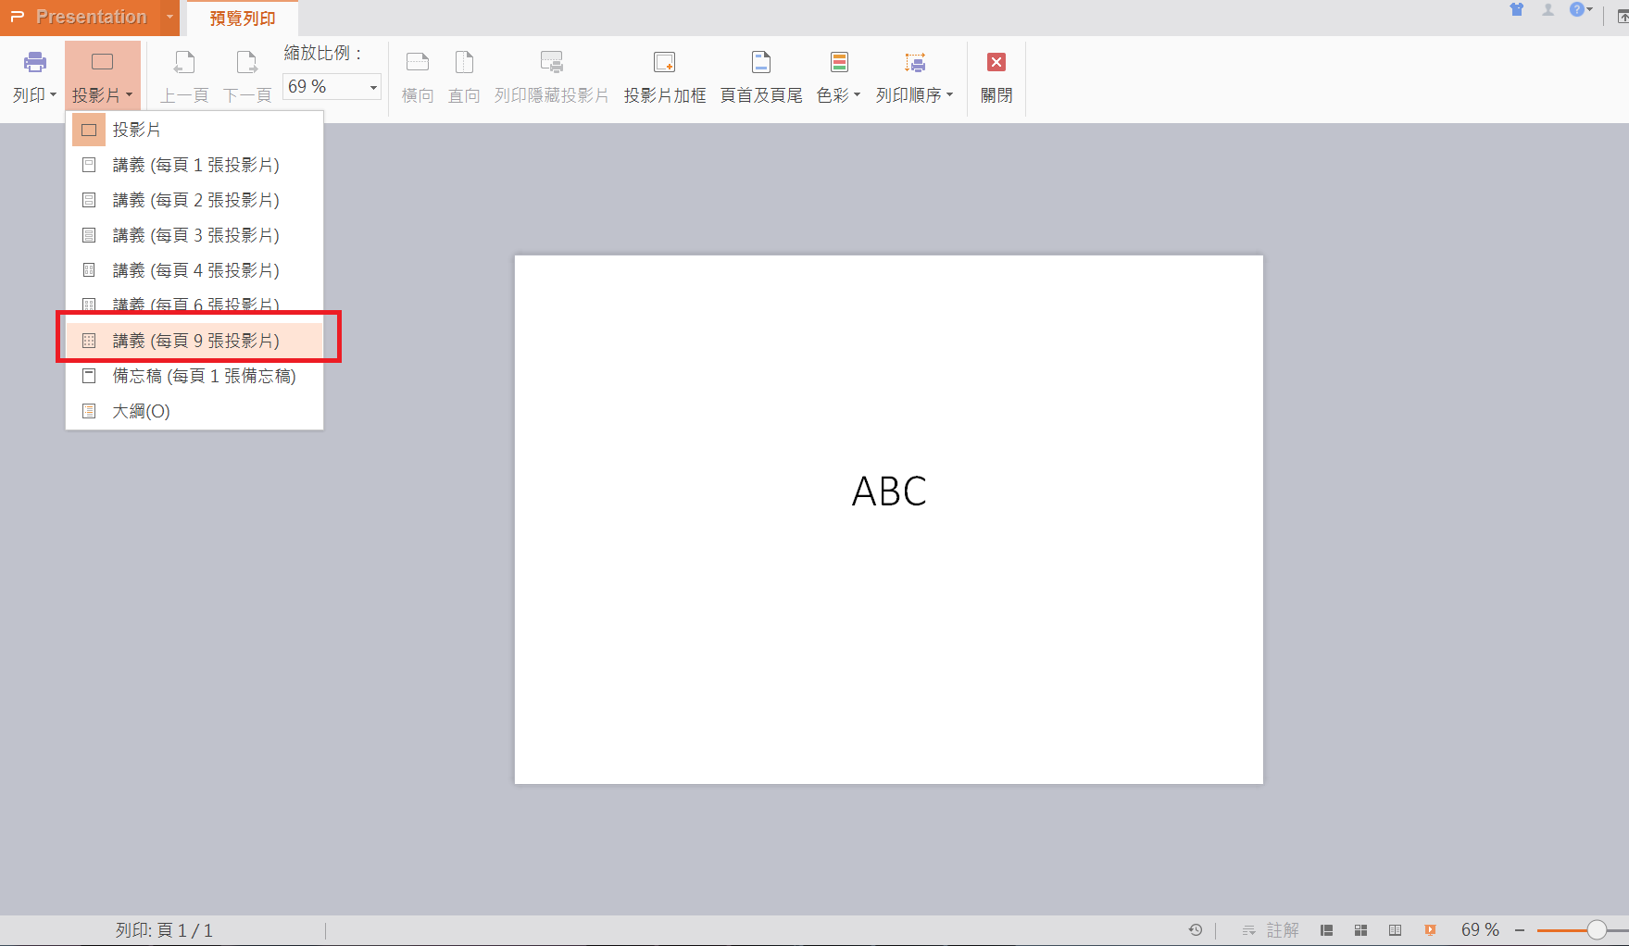Switch to normal view icon
The height and width of the screenshot is (946, 1629).
click(x=1327, y=930)
